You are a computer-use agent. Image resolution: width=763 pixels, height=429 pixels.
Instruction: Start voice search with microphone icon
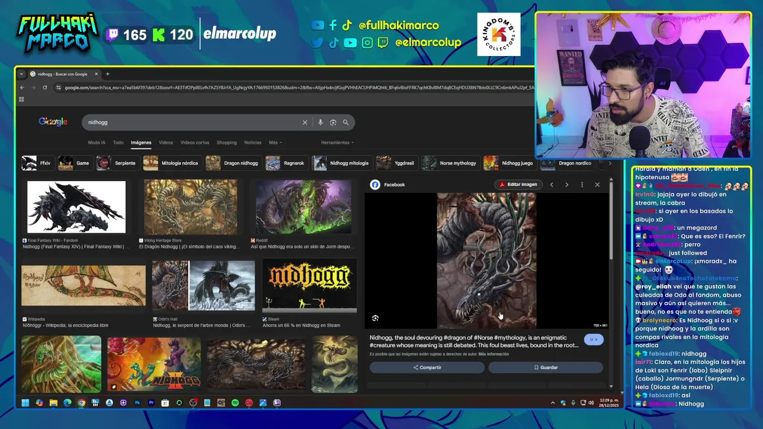320,122
